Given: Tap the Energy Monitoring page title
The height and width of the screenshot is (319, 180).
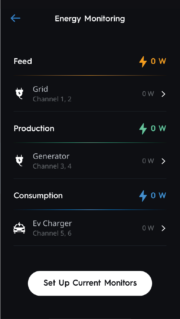Looking at the screenshot, I should pos(90,19).
